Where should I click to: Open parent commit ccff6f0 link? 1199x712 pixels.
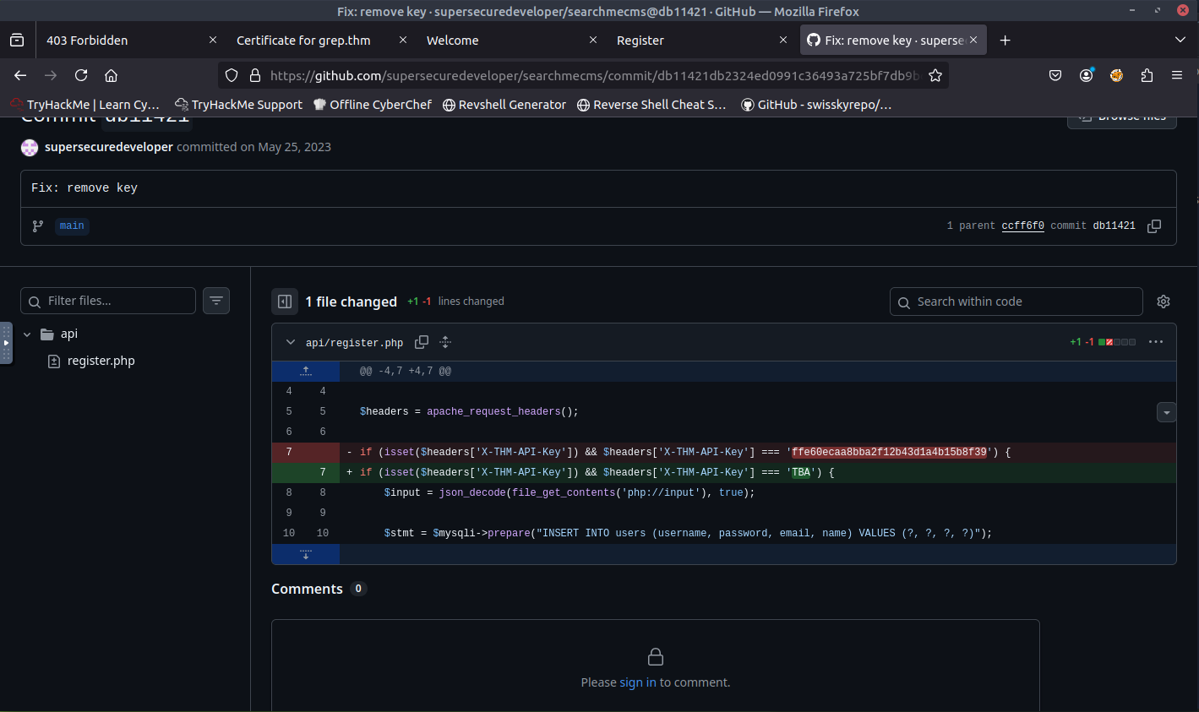[1022, 226]
